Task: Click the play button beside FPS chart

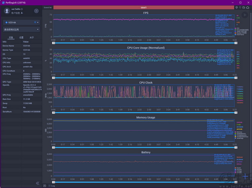Action: (245, 15)
